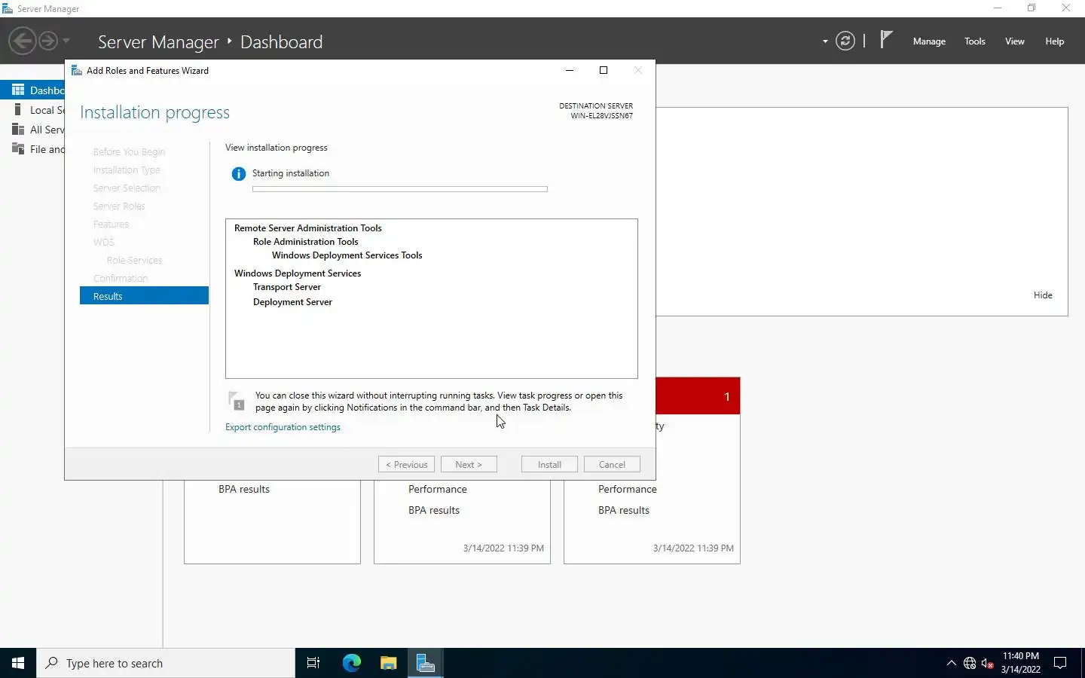Click the installation progress bar
1085x678 pixels.
(x=400, y=189)
